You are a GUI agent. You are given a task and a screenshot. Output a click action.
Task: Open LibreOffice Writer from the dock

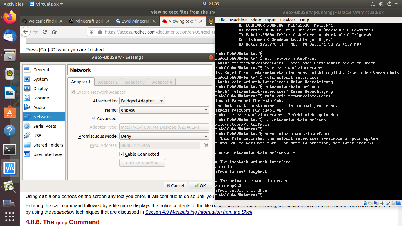(x=10, y=93)
